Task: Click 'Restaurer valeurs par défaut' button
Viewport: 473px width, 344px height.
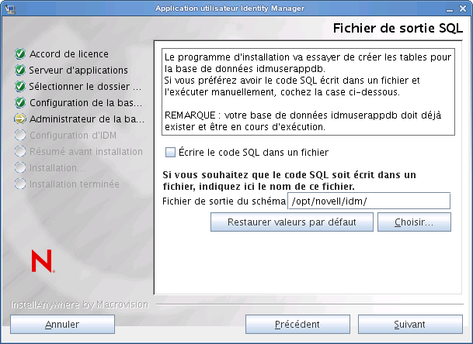Action: [x=292, y=222]
